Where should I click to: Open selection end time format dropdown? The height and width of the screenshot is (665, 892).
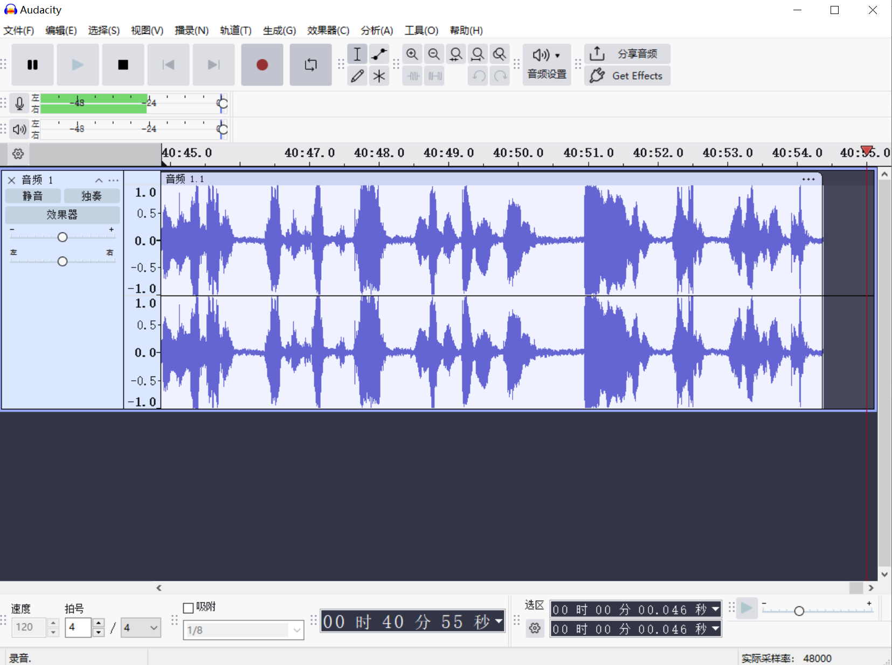(x=716, y=629)
